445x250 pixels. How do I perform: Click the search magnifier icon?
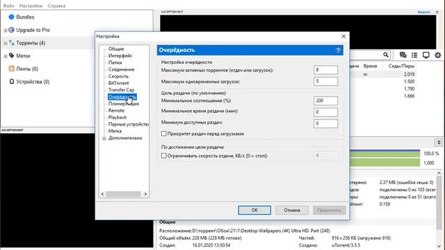pos(386,55)
